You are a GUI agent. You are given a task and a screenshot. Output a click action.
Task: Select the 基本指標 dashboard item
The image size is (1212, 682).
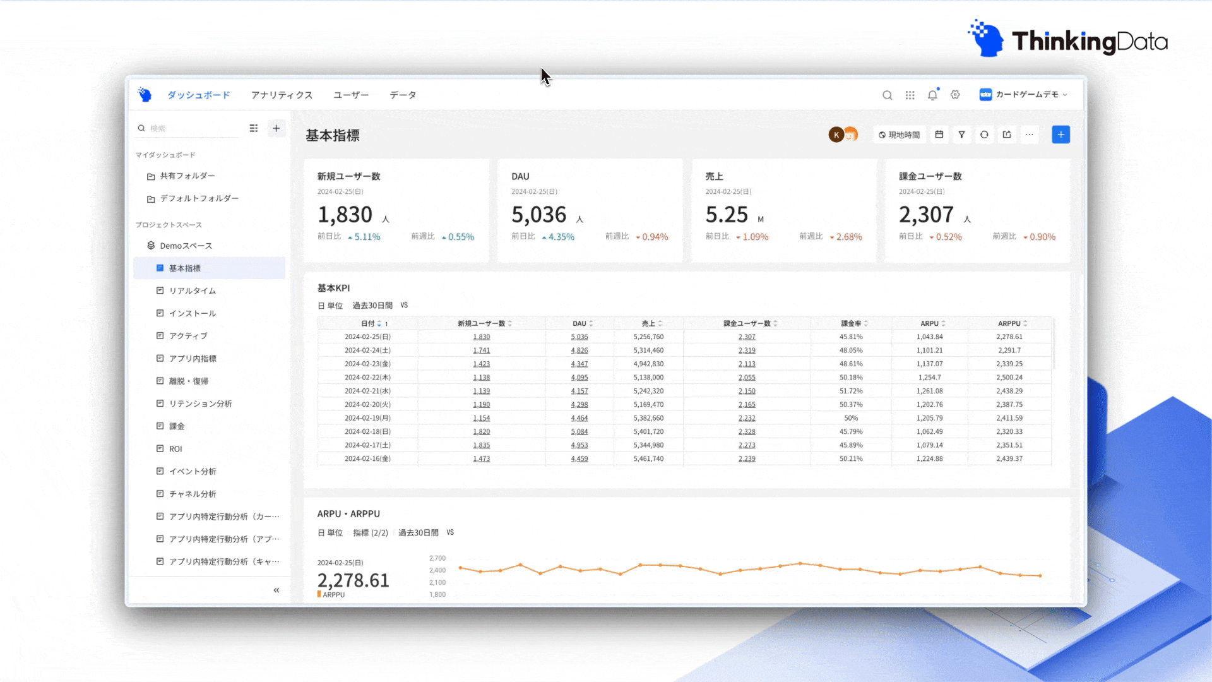pyautogui.click(x=210, y=268)
